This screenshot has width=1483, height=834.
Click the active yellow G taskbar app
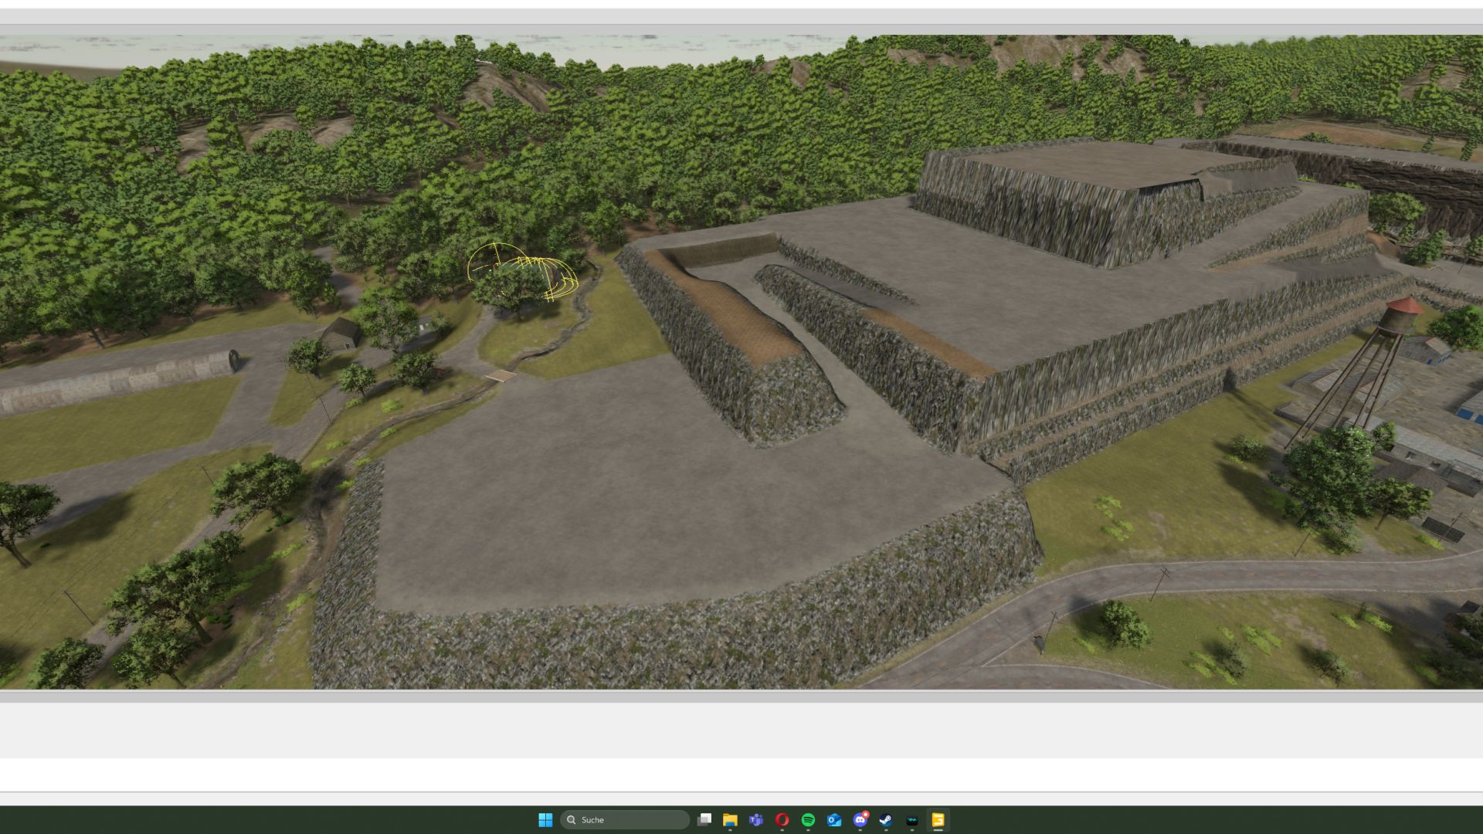coord(938,819)
